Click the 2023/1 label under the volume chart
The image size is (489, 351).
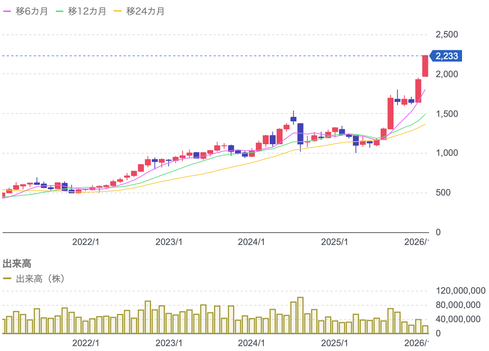[169, 343]
